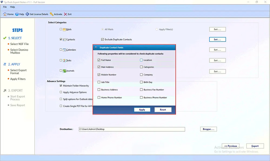Toggle the Full Name checkbox

(99, 60)
